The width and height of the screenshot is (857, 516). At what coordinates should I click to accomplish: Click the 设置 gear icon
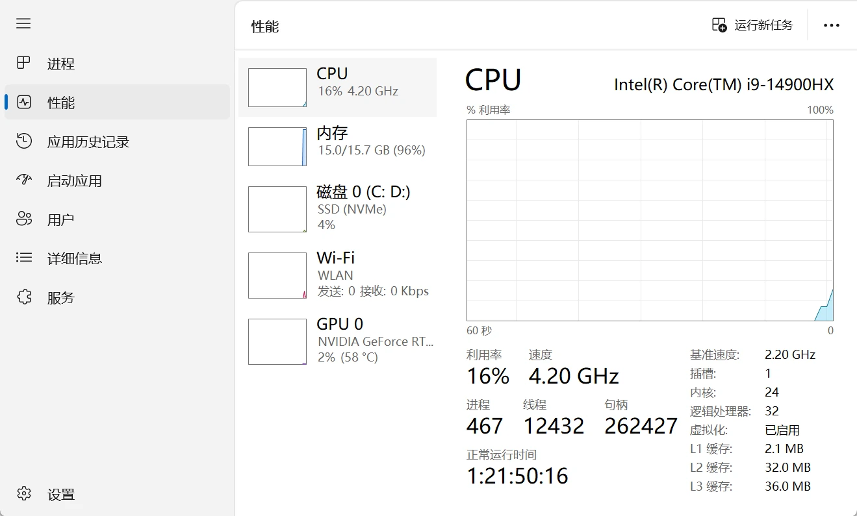(x=23, y=494)
